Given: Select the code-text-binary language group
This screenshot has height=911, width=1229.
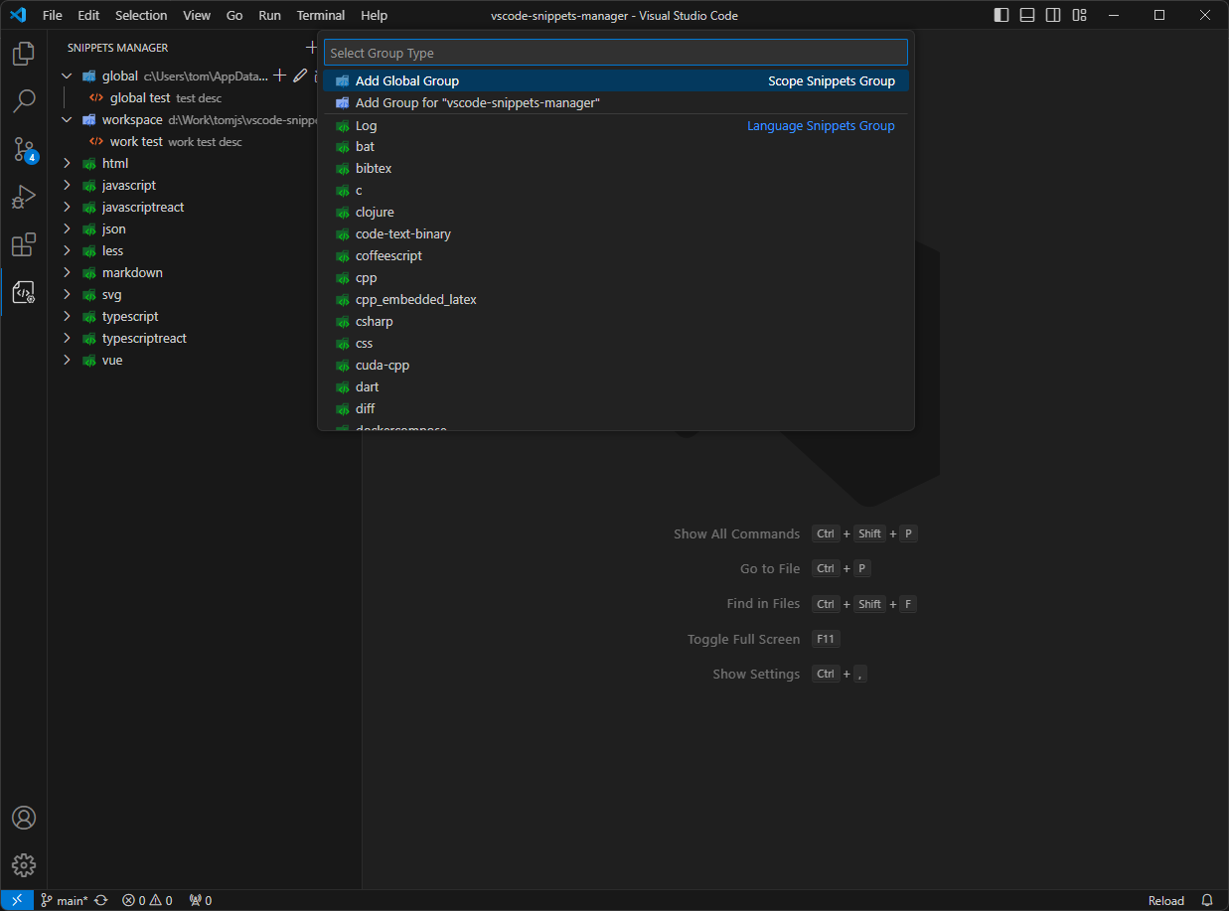Looking at the screenshot, I should tap(616, 233).
